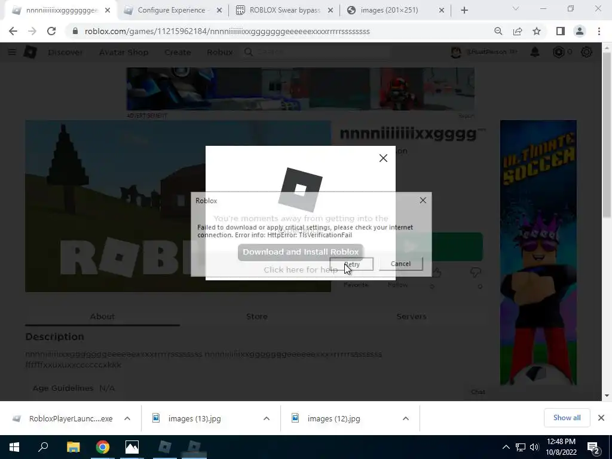Close the downloads bar
Image resolution: width=612 pixels, height=459 pixels.
pyautogui.click(x=601, y=418)
